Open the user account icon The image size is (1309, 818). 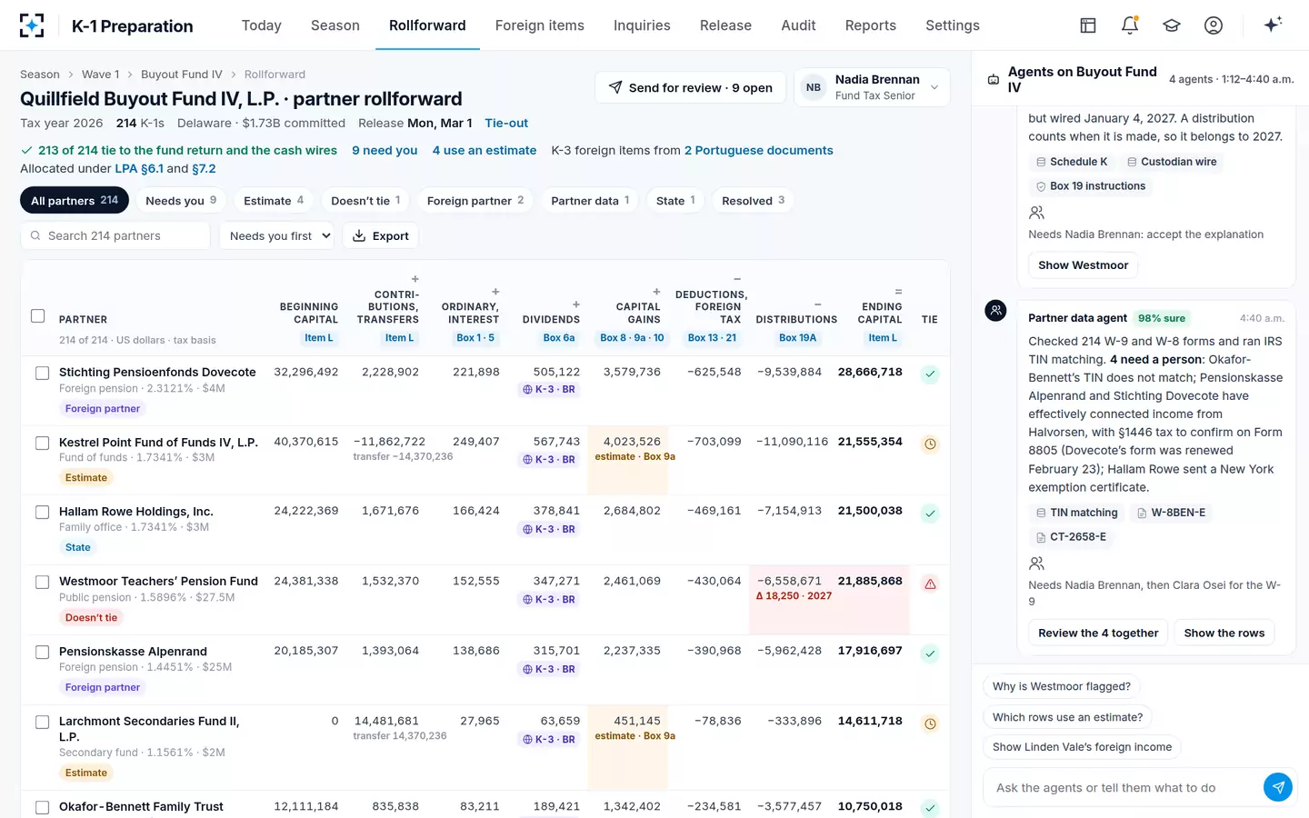[1214, 25]
